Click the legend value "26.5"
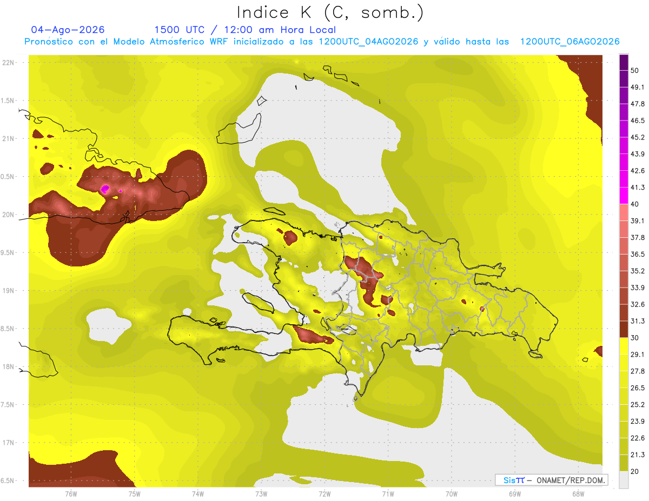 (638, 388)
